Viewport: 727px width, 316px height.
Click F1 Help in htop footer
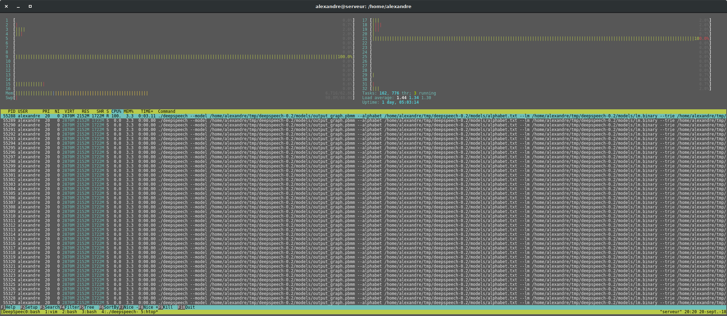(8, 307)
